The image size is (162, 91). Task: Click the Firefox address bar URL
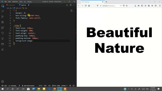109,6
